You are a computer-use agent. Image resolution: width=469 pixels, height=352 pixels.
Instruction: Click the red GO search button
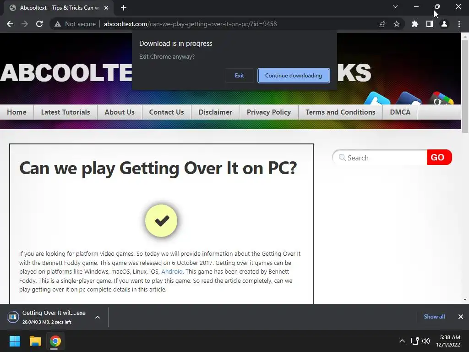439,157
